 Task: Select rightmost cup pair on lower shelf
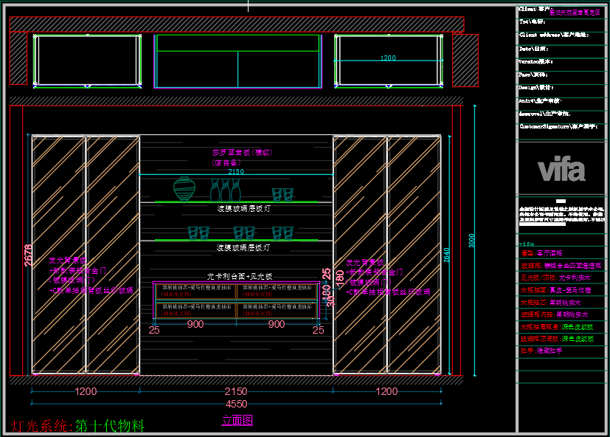pyautogui.click(x=284, y=233)
